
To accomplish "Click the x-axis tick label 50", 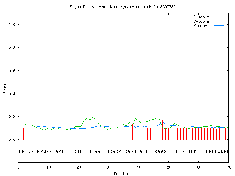I will [x=169, y=167].
